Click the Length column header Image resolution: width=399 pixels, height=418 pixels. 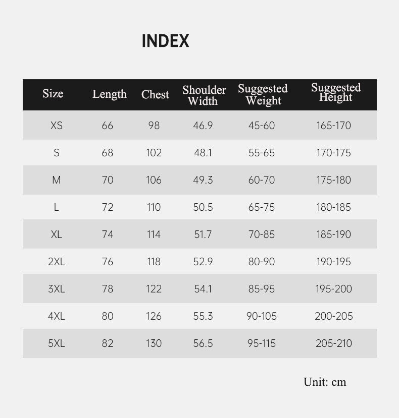pos(110,94)
